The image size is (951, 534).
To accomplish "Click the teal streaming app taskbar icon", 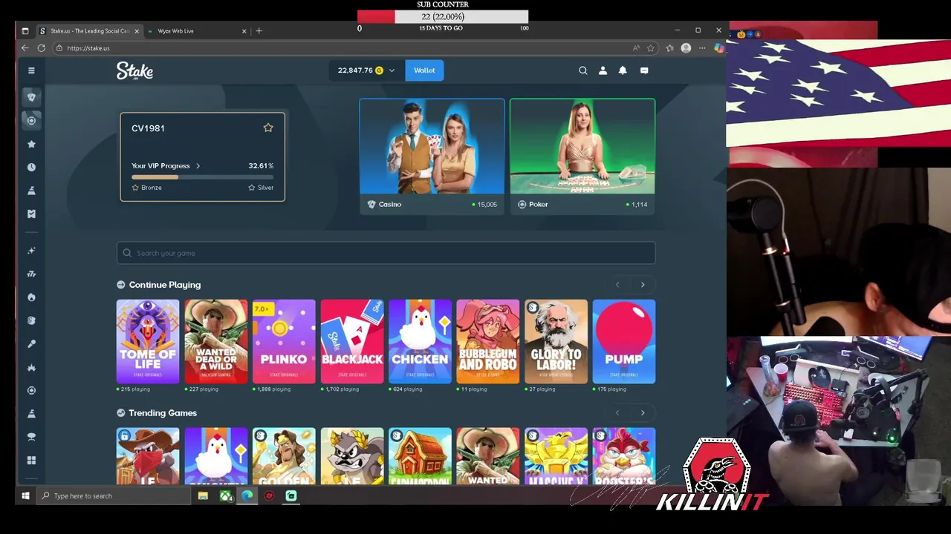I will 291,495.
